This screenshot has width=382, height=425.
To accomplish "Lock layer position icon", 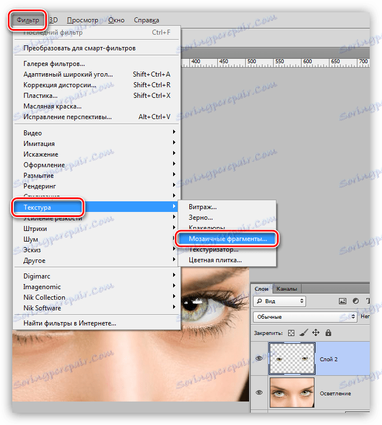I will pyautogui.click(x=316, y=333).
